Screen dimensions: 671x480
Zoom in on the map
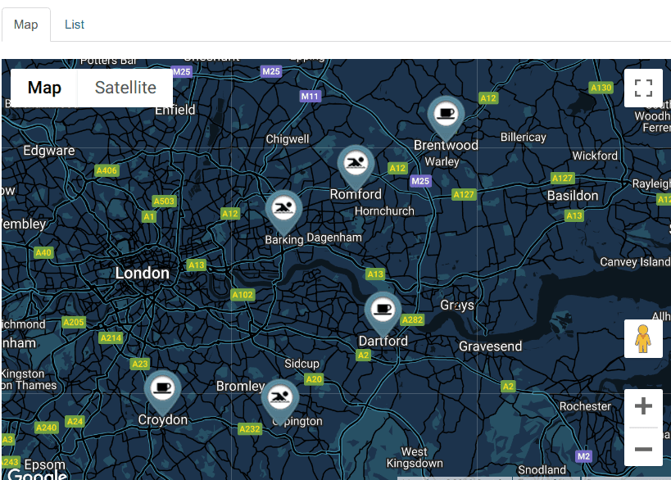[643, 406]
